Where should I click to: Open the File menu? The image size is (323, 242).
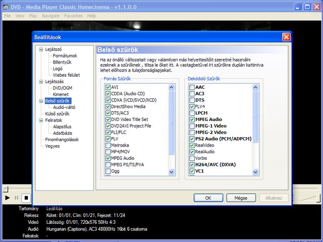(7, 16)
